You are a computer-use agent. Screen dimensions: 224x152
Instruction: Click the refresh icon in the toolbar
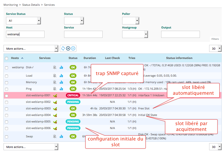click(x=63, y=48)
